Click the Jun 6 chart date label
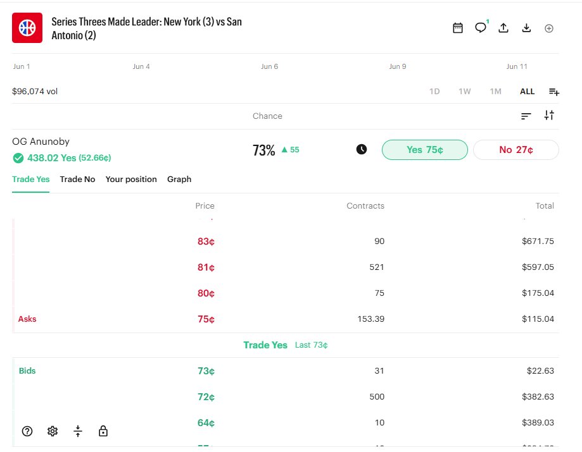This screenshot has width=582, height=452. pyautogui.click(x=270, y=66)
